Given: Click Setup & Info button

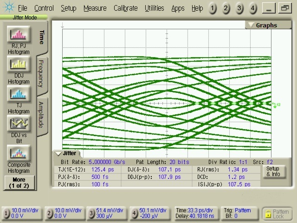Looking at the screenshot, I should [x=274, y=171].
